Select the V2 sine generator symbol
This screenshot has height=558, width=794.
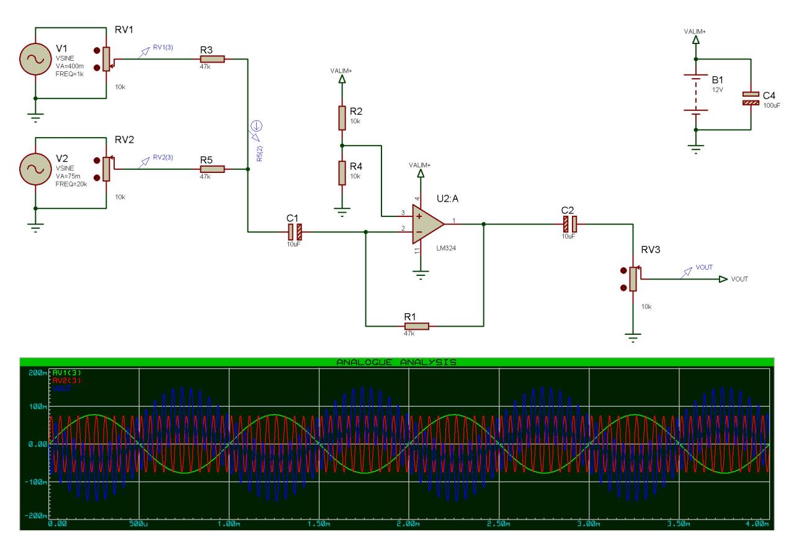(x=35, y=169)
